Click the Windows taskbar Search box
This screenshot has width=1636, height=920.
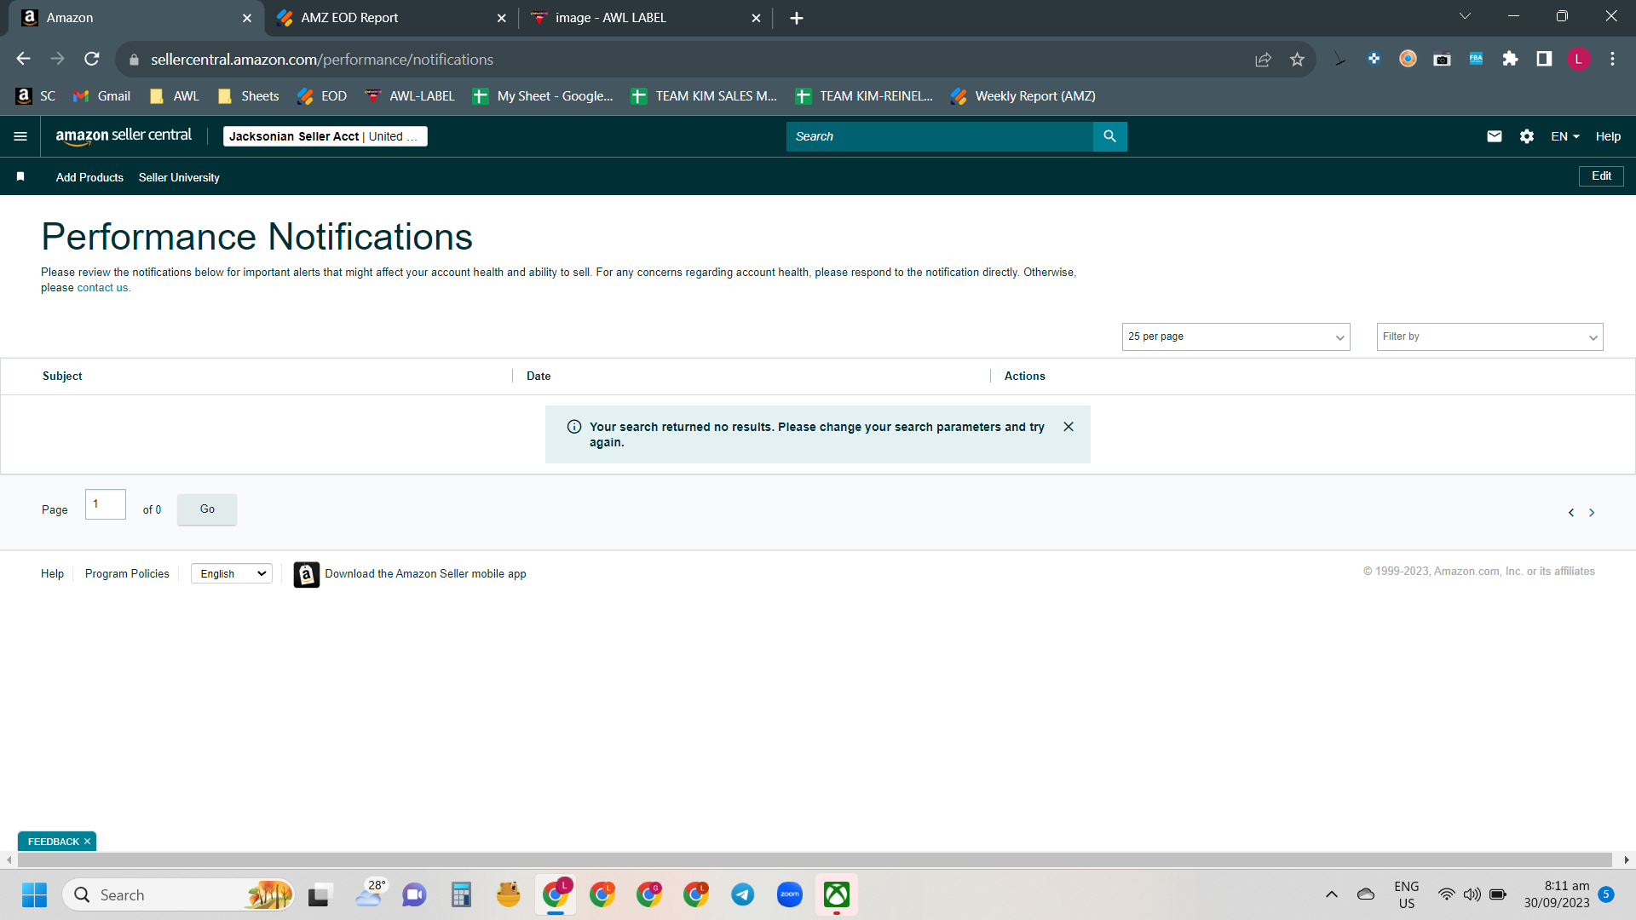(179, 894)
